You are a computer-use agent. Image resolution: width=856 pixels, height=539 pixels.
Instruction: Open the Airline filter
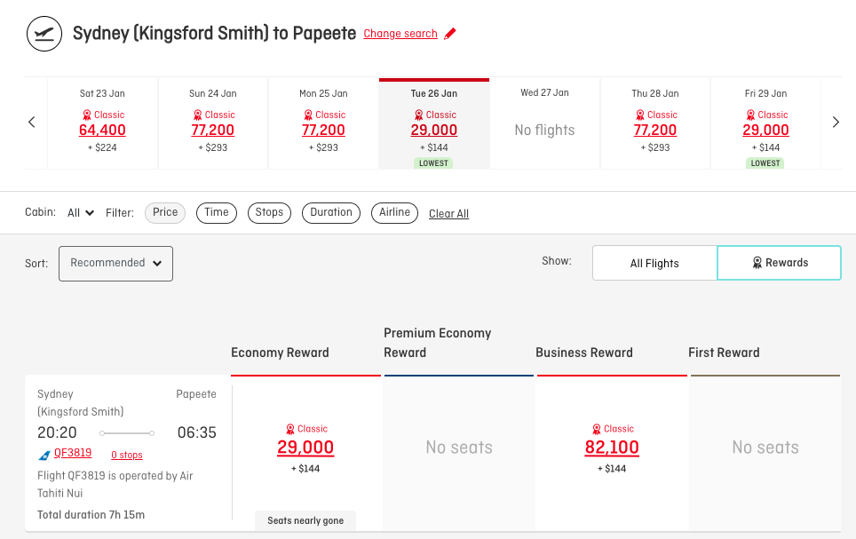394,213
